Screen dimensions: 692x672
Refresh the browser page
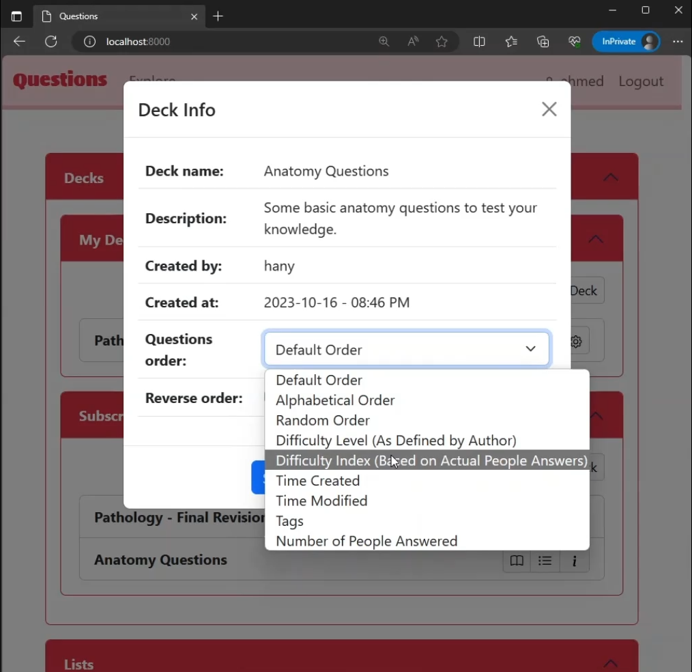tap(51, 42)
